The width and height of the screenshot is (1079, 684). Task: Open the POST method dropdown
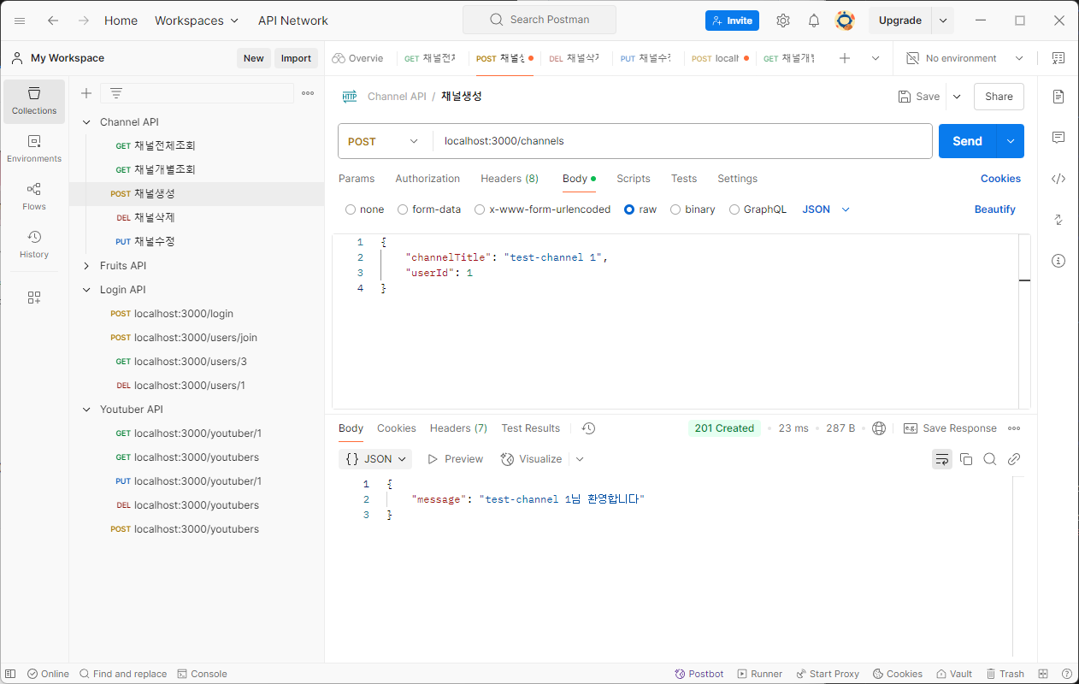(x=385, y=141)
